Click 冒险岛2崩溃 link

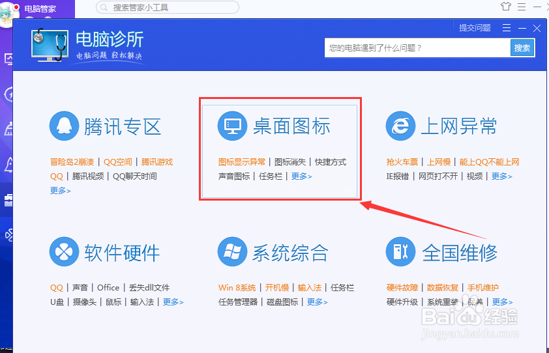click(x=72, y=162)
